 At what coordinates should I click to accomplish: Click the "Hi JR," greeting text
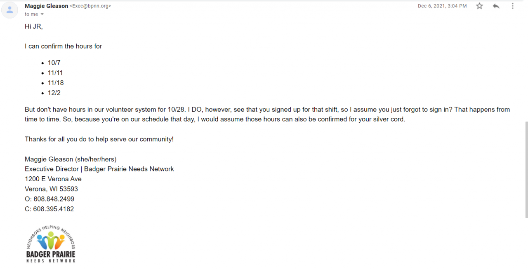point(34,26)
